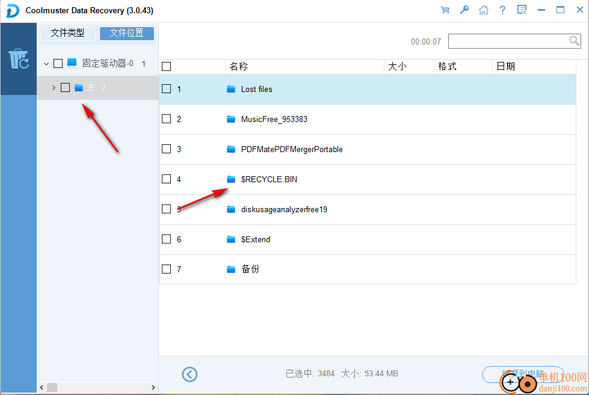Check the MusicFree_953383 row checkbox
The height and width of the screenshot is (395, 589).
(167, 118)
